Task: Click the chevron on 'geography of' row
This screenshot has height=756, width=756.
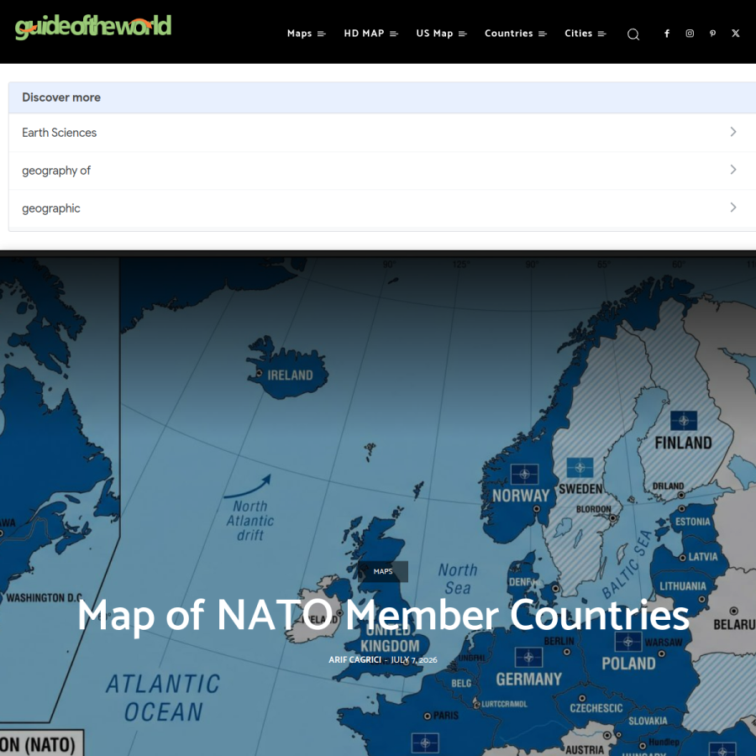Action: click(x=732, y=170)
